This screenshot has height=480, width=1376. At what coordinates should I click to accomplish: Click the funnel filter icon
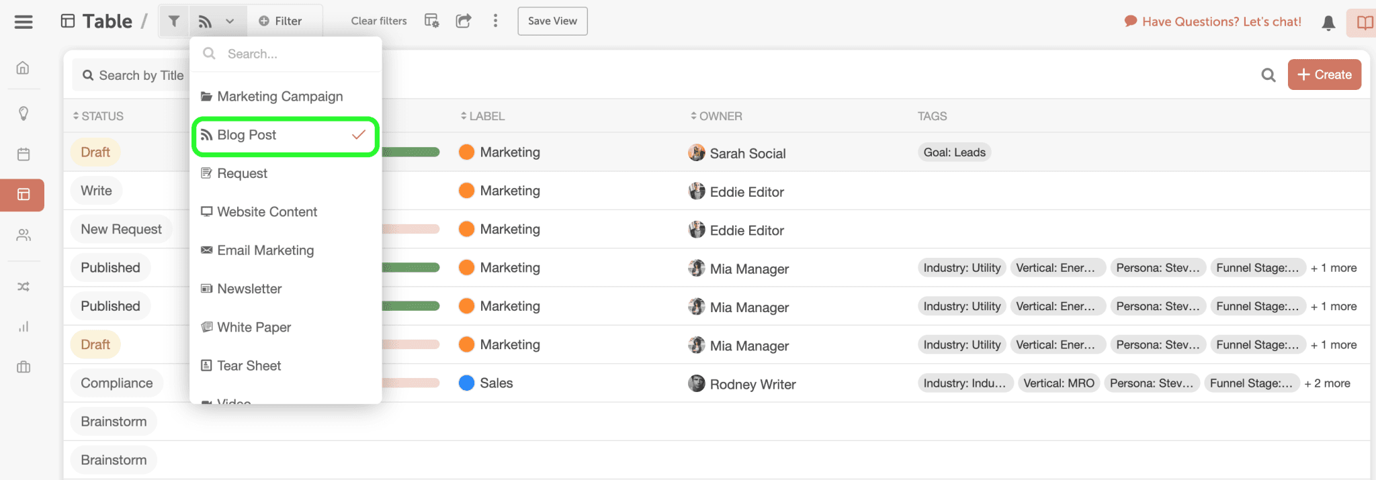pyautogui.click(x=174, y=21)
